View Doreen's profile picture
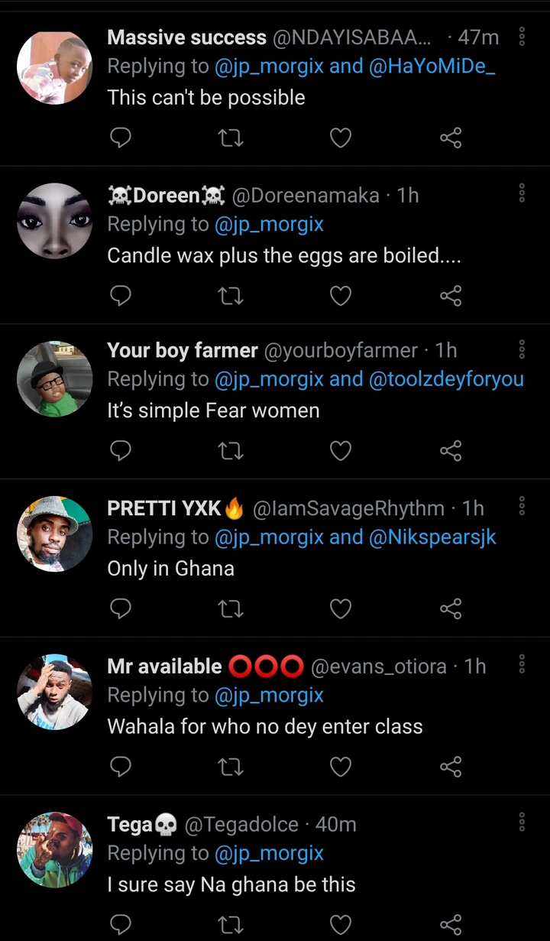Image resolution: width=550 pixels, height=941 pixels. 54,221
